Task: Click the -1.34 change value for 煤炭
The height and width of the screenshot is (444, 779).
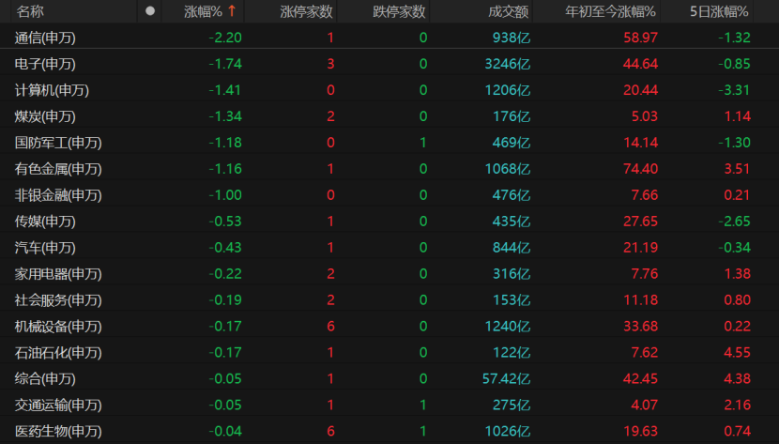Action: point(225,116)
